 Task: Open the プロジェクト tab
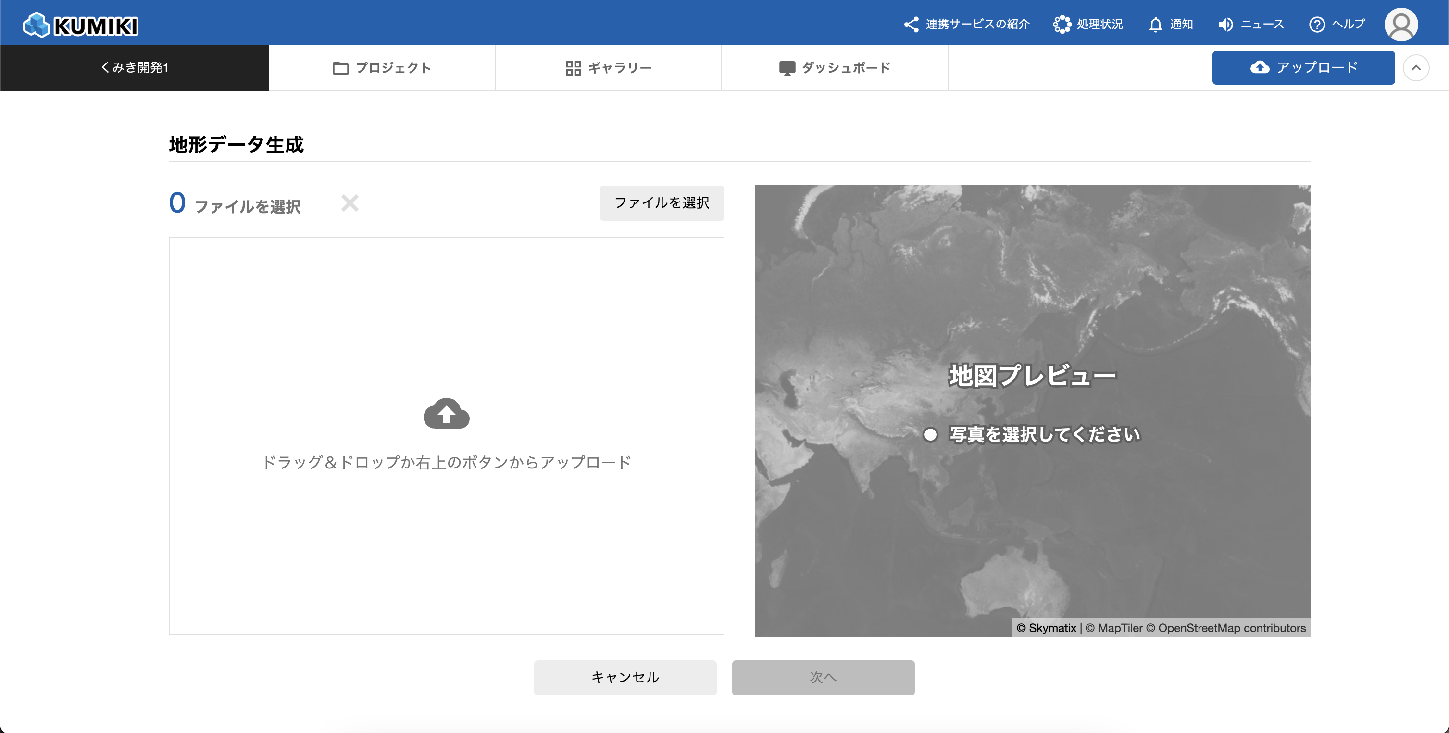[382, 68]
